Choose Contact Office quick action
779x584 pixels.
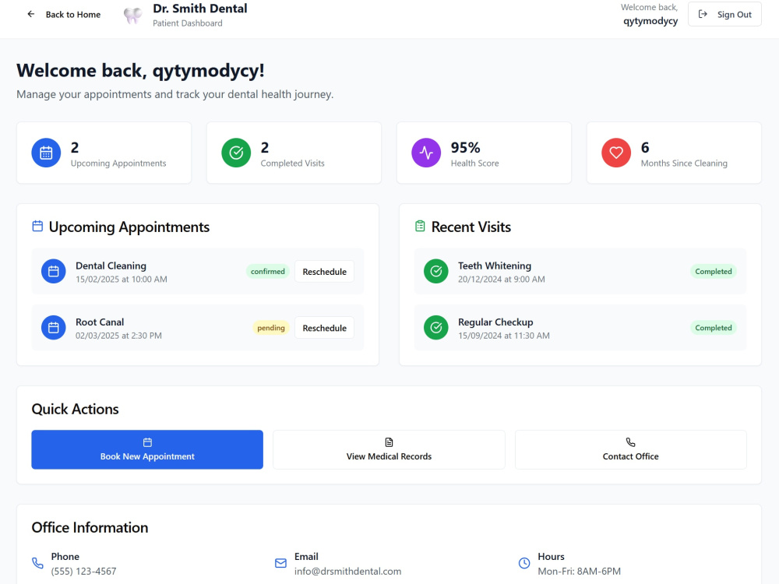[x=630, y=449]
